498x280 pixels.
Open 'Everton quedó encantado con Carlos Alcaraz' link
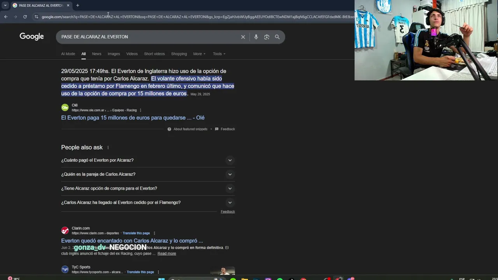[132, 241]
